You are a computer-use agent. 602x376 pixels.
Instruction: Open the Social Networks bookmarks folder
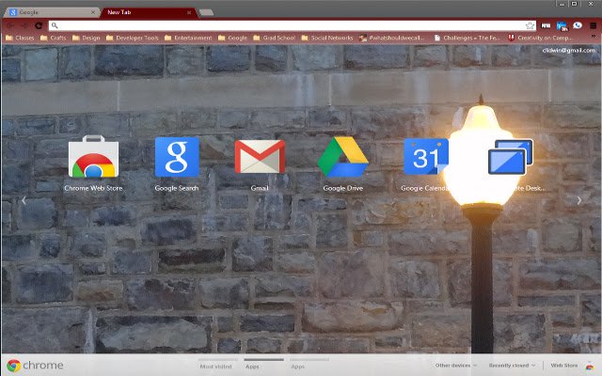[327, 38]
